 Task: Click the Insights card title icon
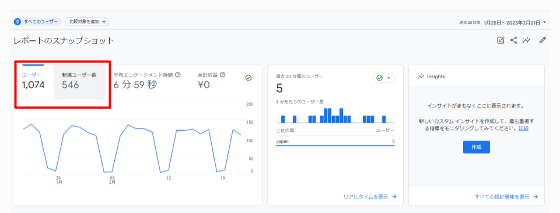click(421, 76)
